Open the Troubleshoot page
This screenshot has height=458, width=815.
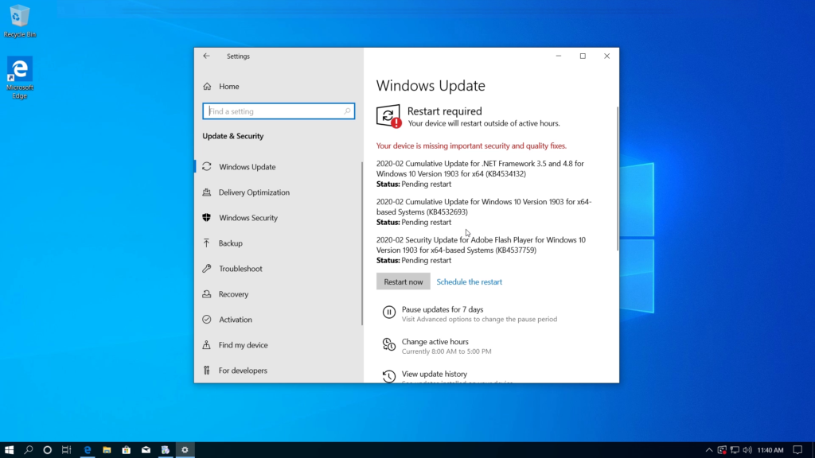[240, 269]
